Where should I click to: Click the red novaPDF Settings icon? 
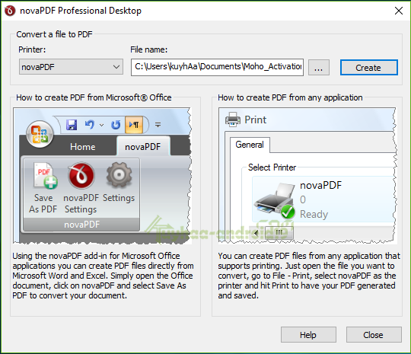pyautogui.click(x=81, y=175)
